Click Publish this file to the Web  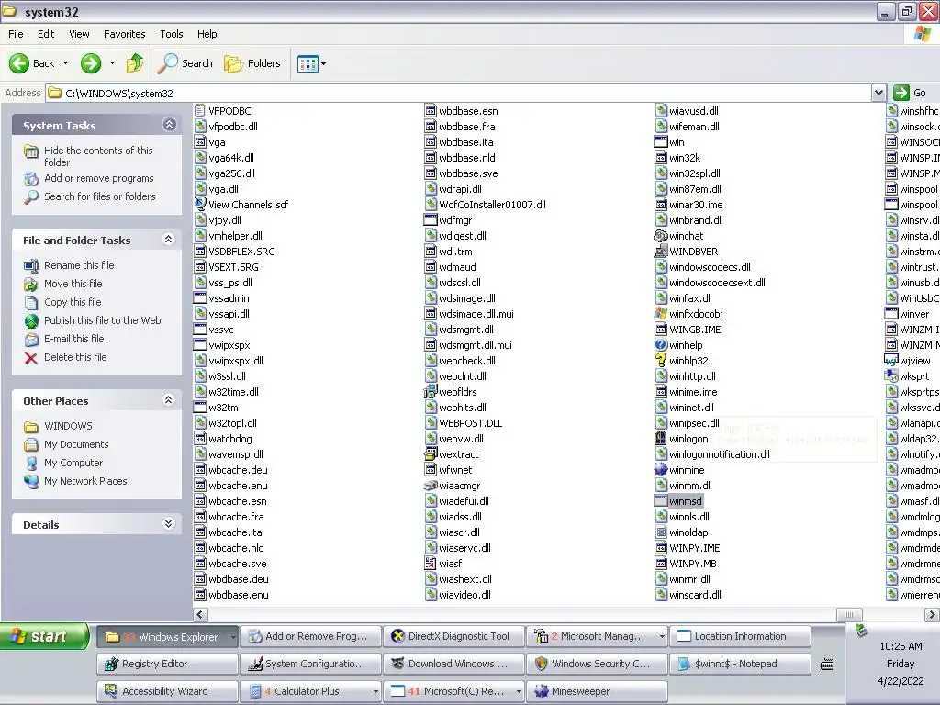pyautogui.click(x=103, y=320)
